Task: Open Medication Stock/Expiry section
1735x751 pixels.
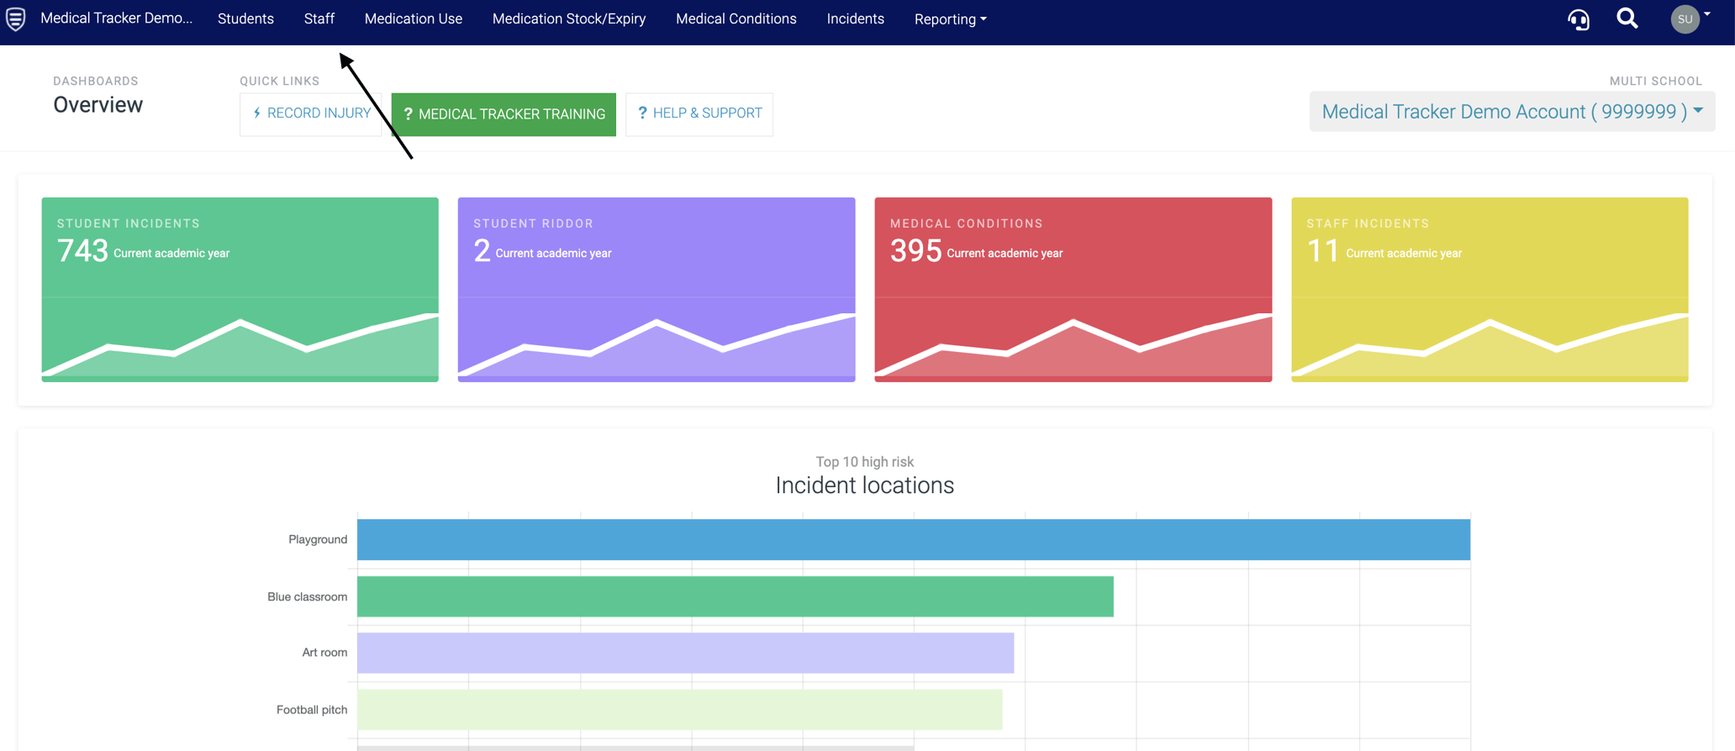Action: click(569, 18)
